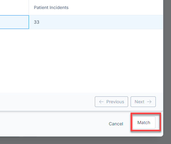The image size is (171, 144).
Task: Click the Match label inside the red highlight
Action: click(144, 123)
